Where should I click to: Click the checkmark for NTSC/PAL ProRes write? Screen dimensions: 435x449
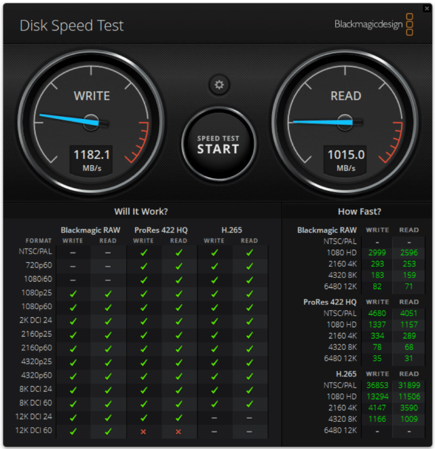(144, 253)
